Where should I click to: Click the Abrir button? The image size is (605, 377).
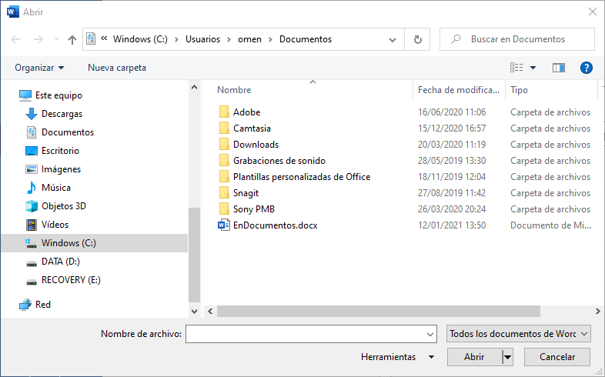click(x=474, y=357)
